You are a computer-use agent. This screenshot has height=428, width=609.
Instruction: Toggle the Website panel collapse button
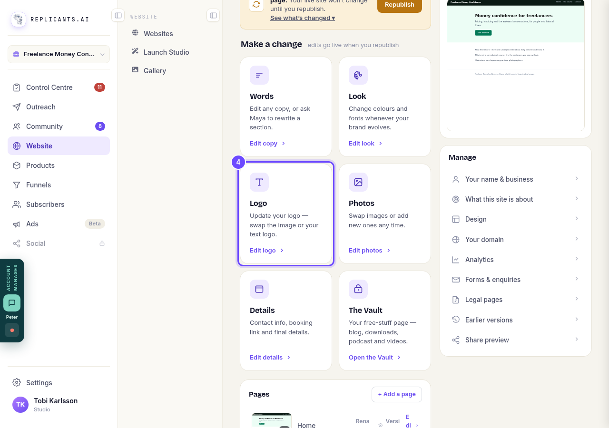[213, 15]
